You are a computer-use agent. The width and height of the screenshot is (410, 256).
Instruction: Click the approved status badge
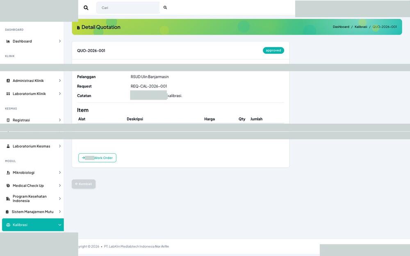[x=273, y=50]
